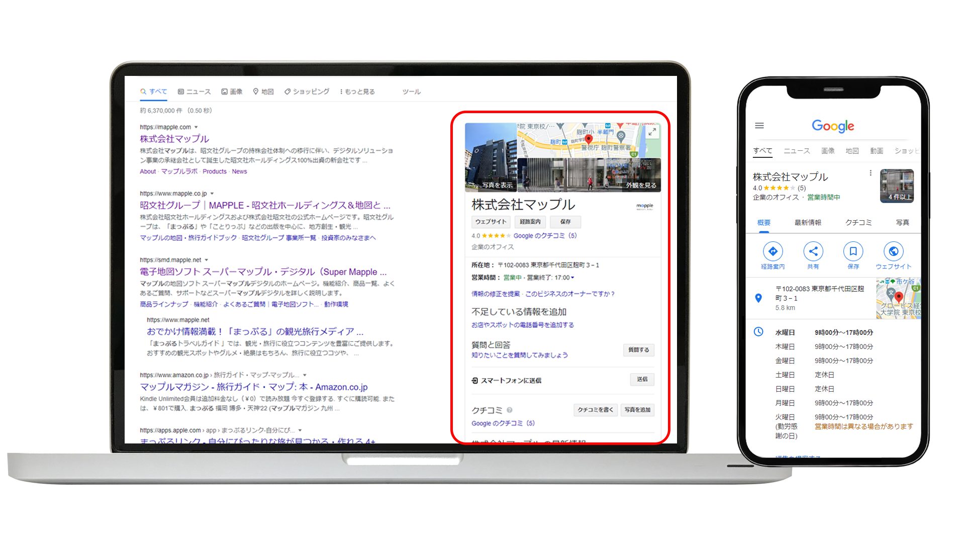Open the phone hamburger menu icon
The width and height of the screenshot is (965, 543).
coord(759,126)
